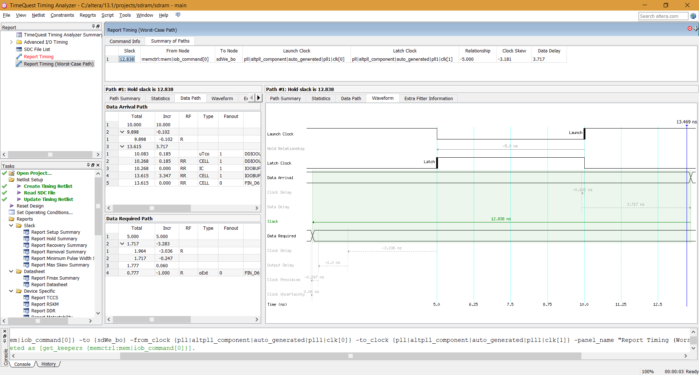Click the SDC File List table icon
Viewport: 699px width, 375px height.
(x=19, y=50)
